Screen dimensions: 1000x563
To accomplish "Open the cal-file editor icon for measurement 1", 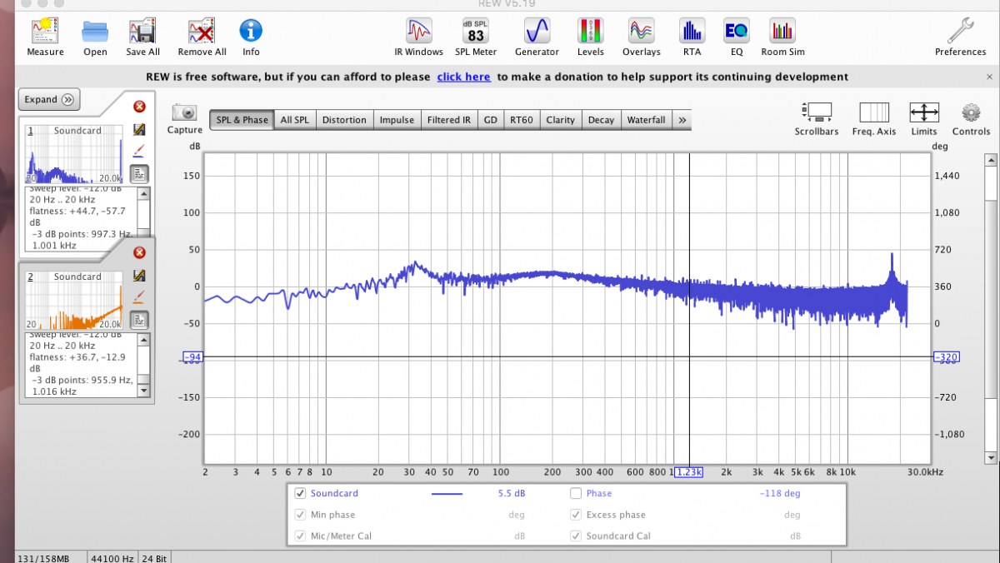I will click(139, 129).
